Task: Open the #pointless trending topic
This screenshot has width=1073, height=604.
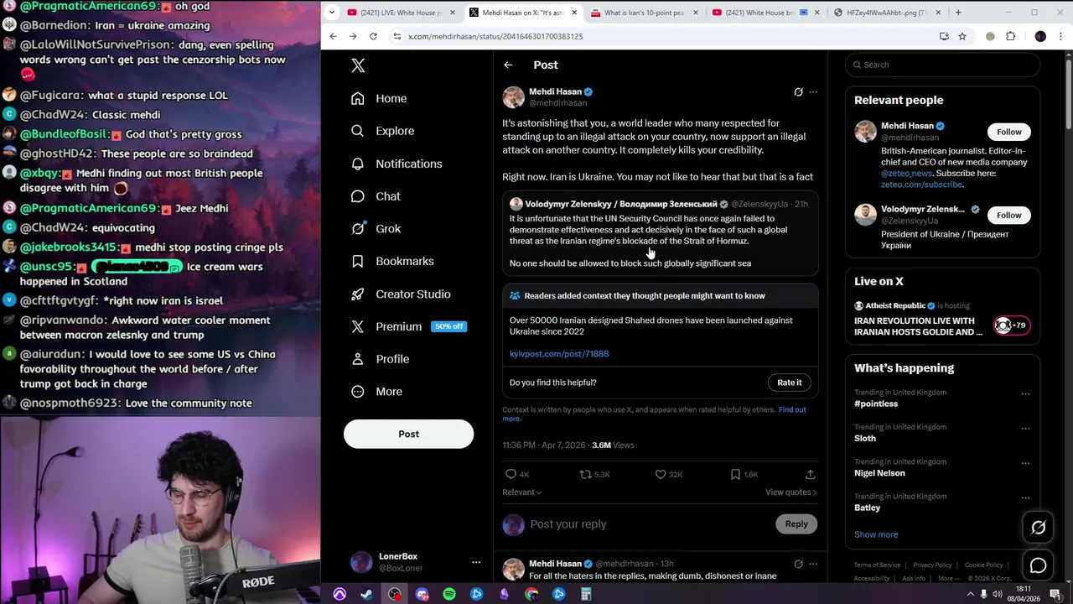Action: coord(876,404)
